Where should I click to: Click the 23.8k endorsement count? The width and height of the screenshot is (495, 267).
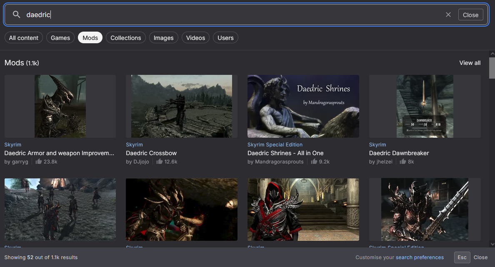(50, 162)
